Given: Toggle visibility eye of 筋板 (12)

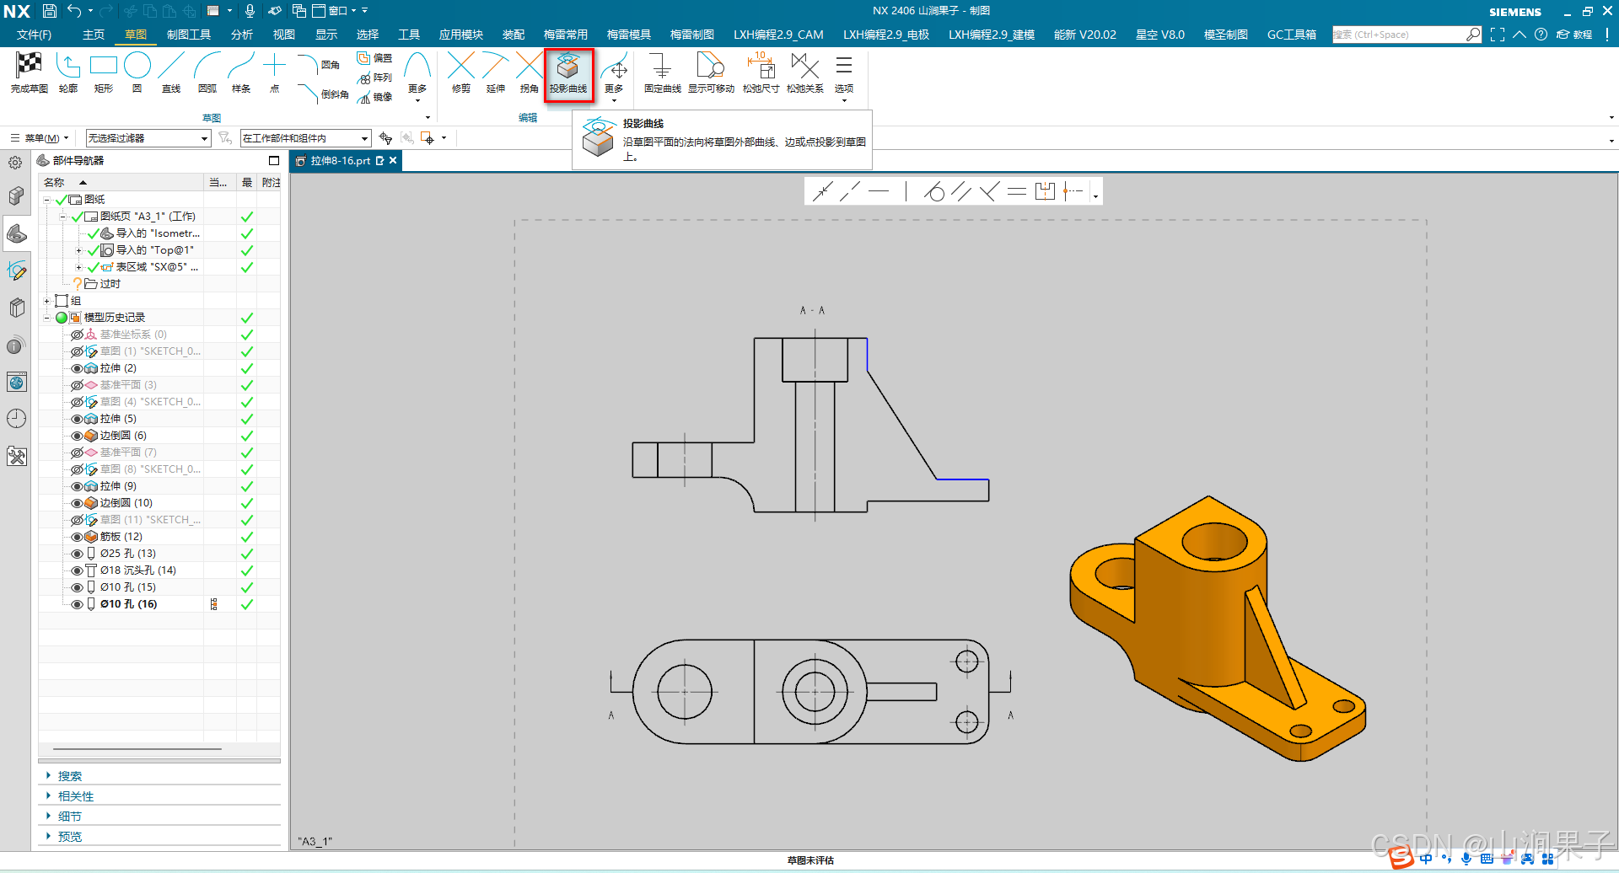Looking at the screenshot, I should pyautogui.click(x=77, y=537).
